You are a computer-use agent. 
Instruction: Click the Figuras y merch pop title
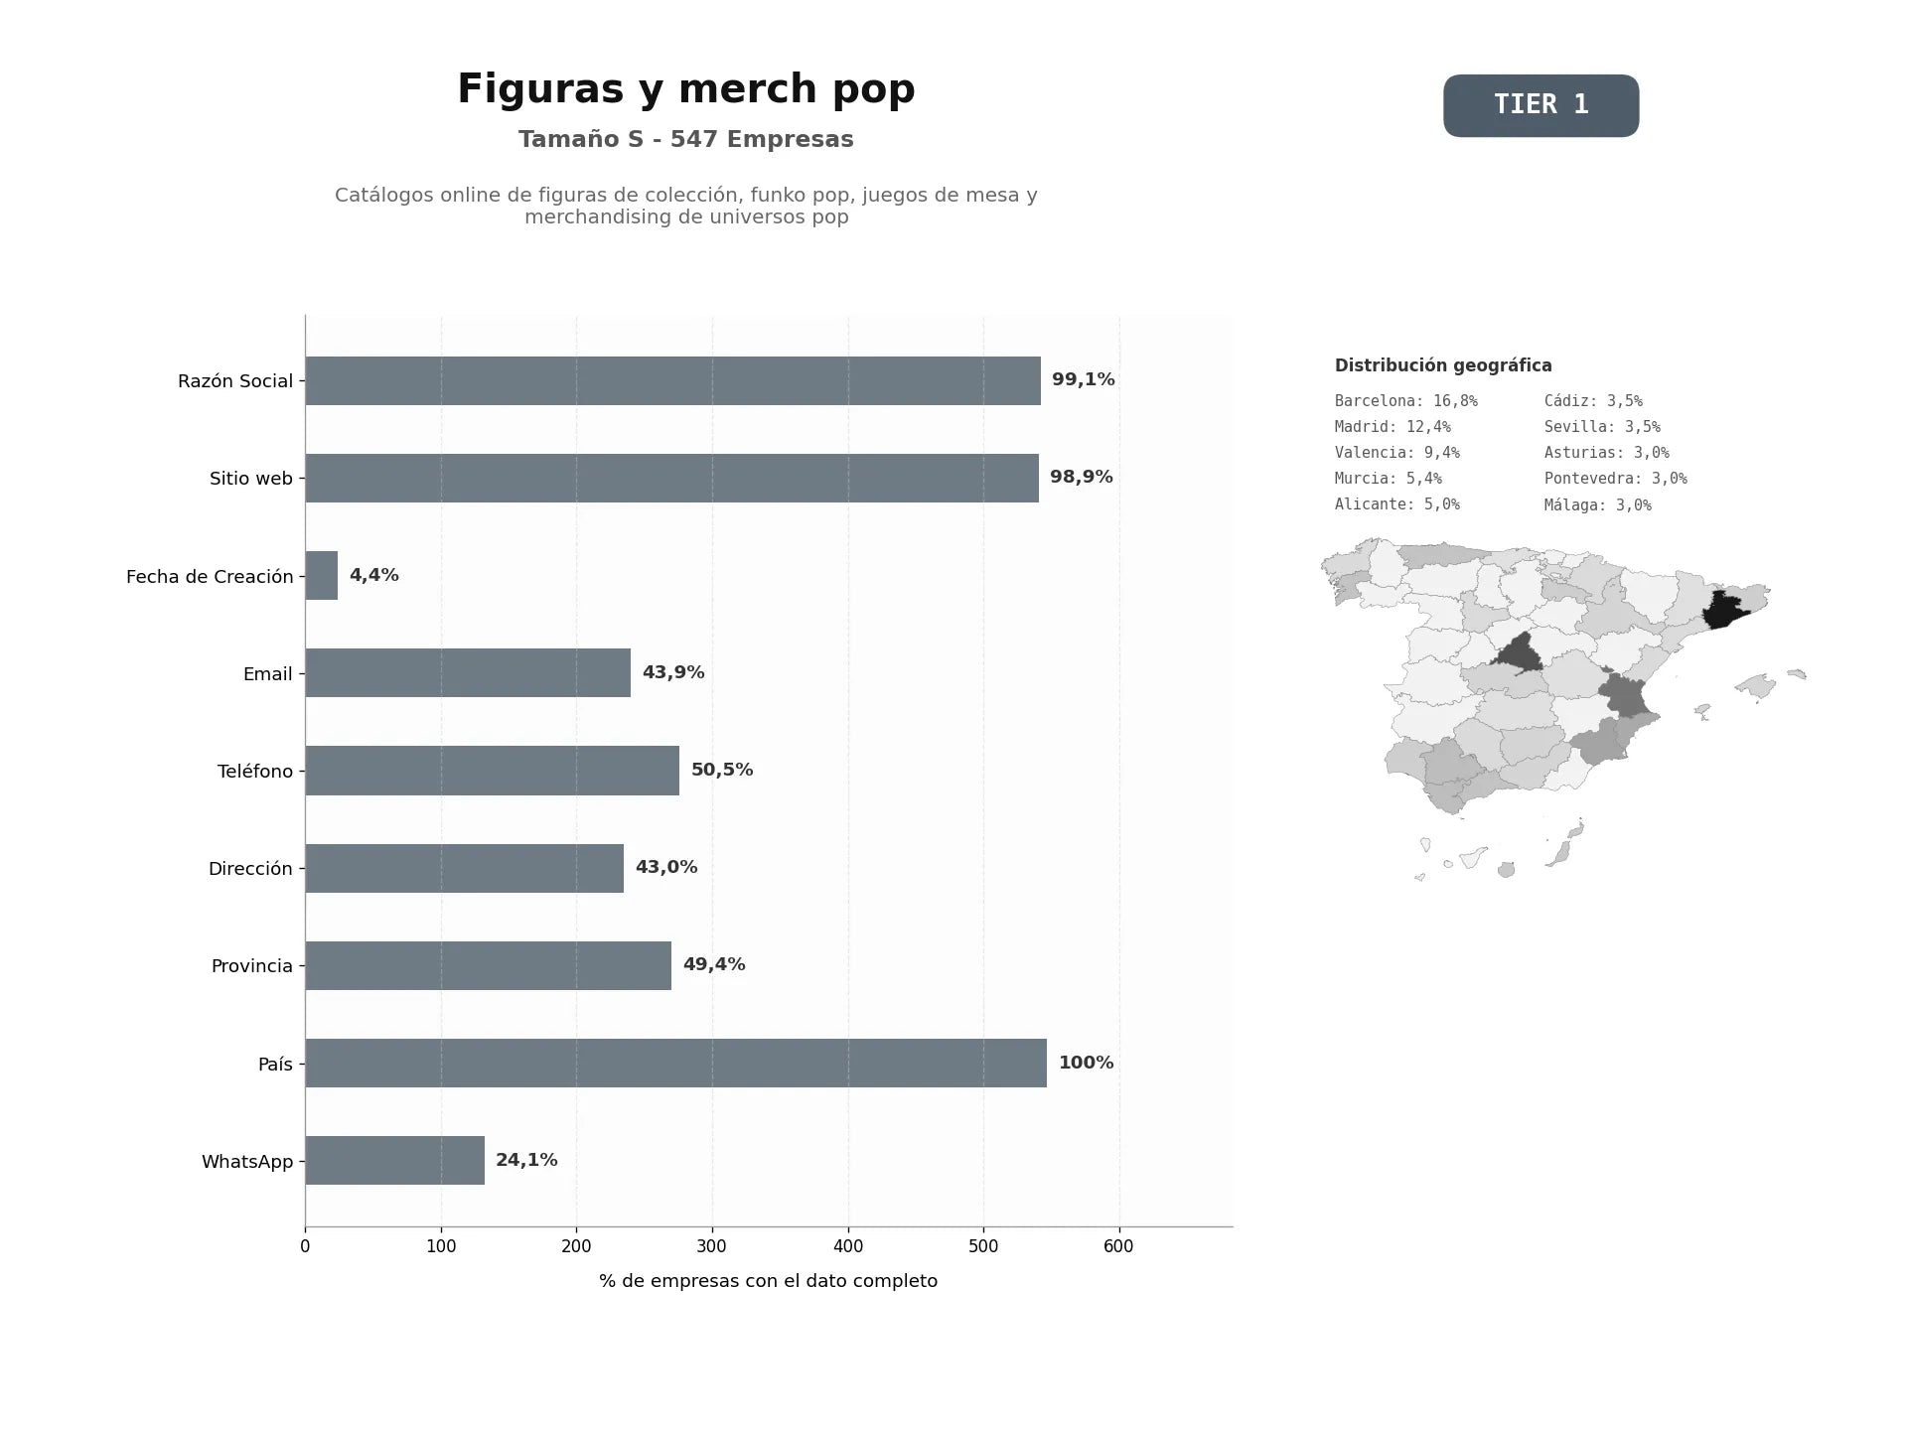tap(685, 89)
